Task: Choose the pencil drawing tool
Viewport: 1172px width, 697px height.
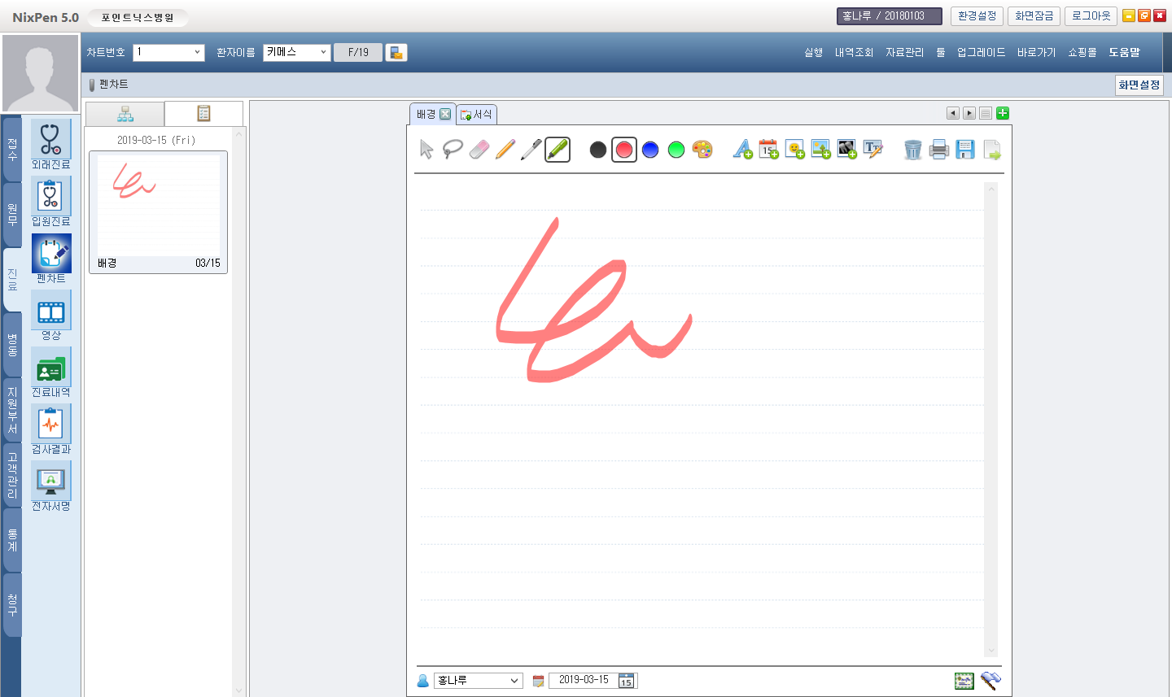Action: [505, 150]
